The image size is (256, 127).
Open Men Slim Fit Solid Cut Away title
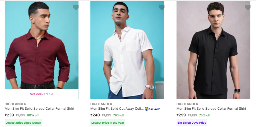point(117,109)
